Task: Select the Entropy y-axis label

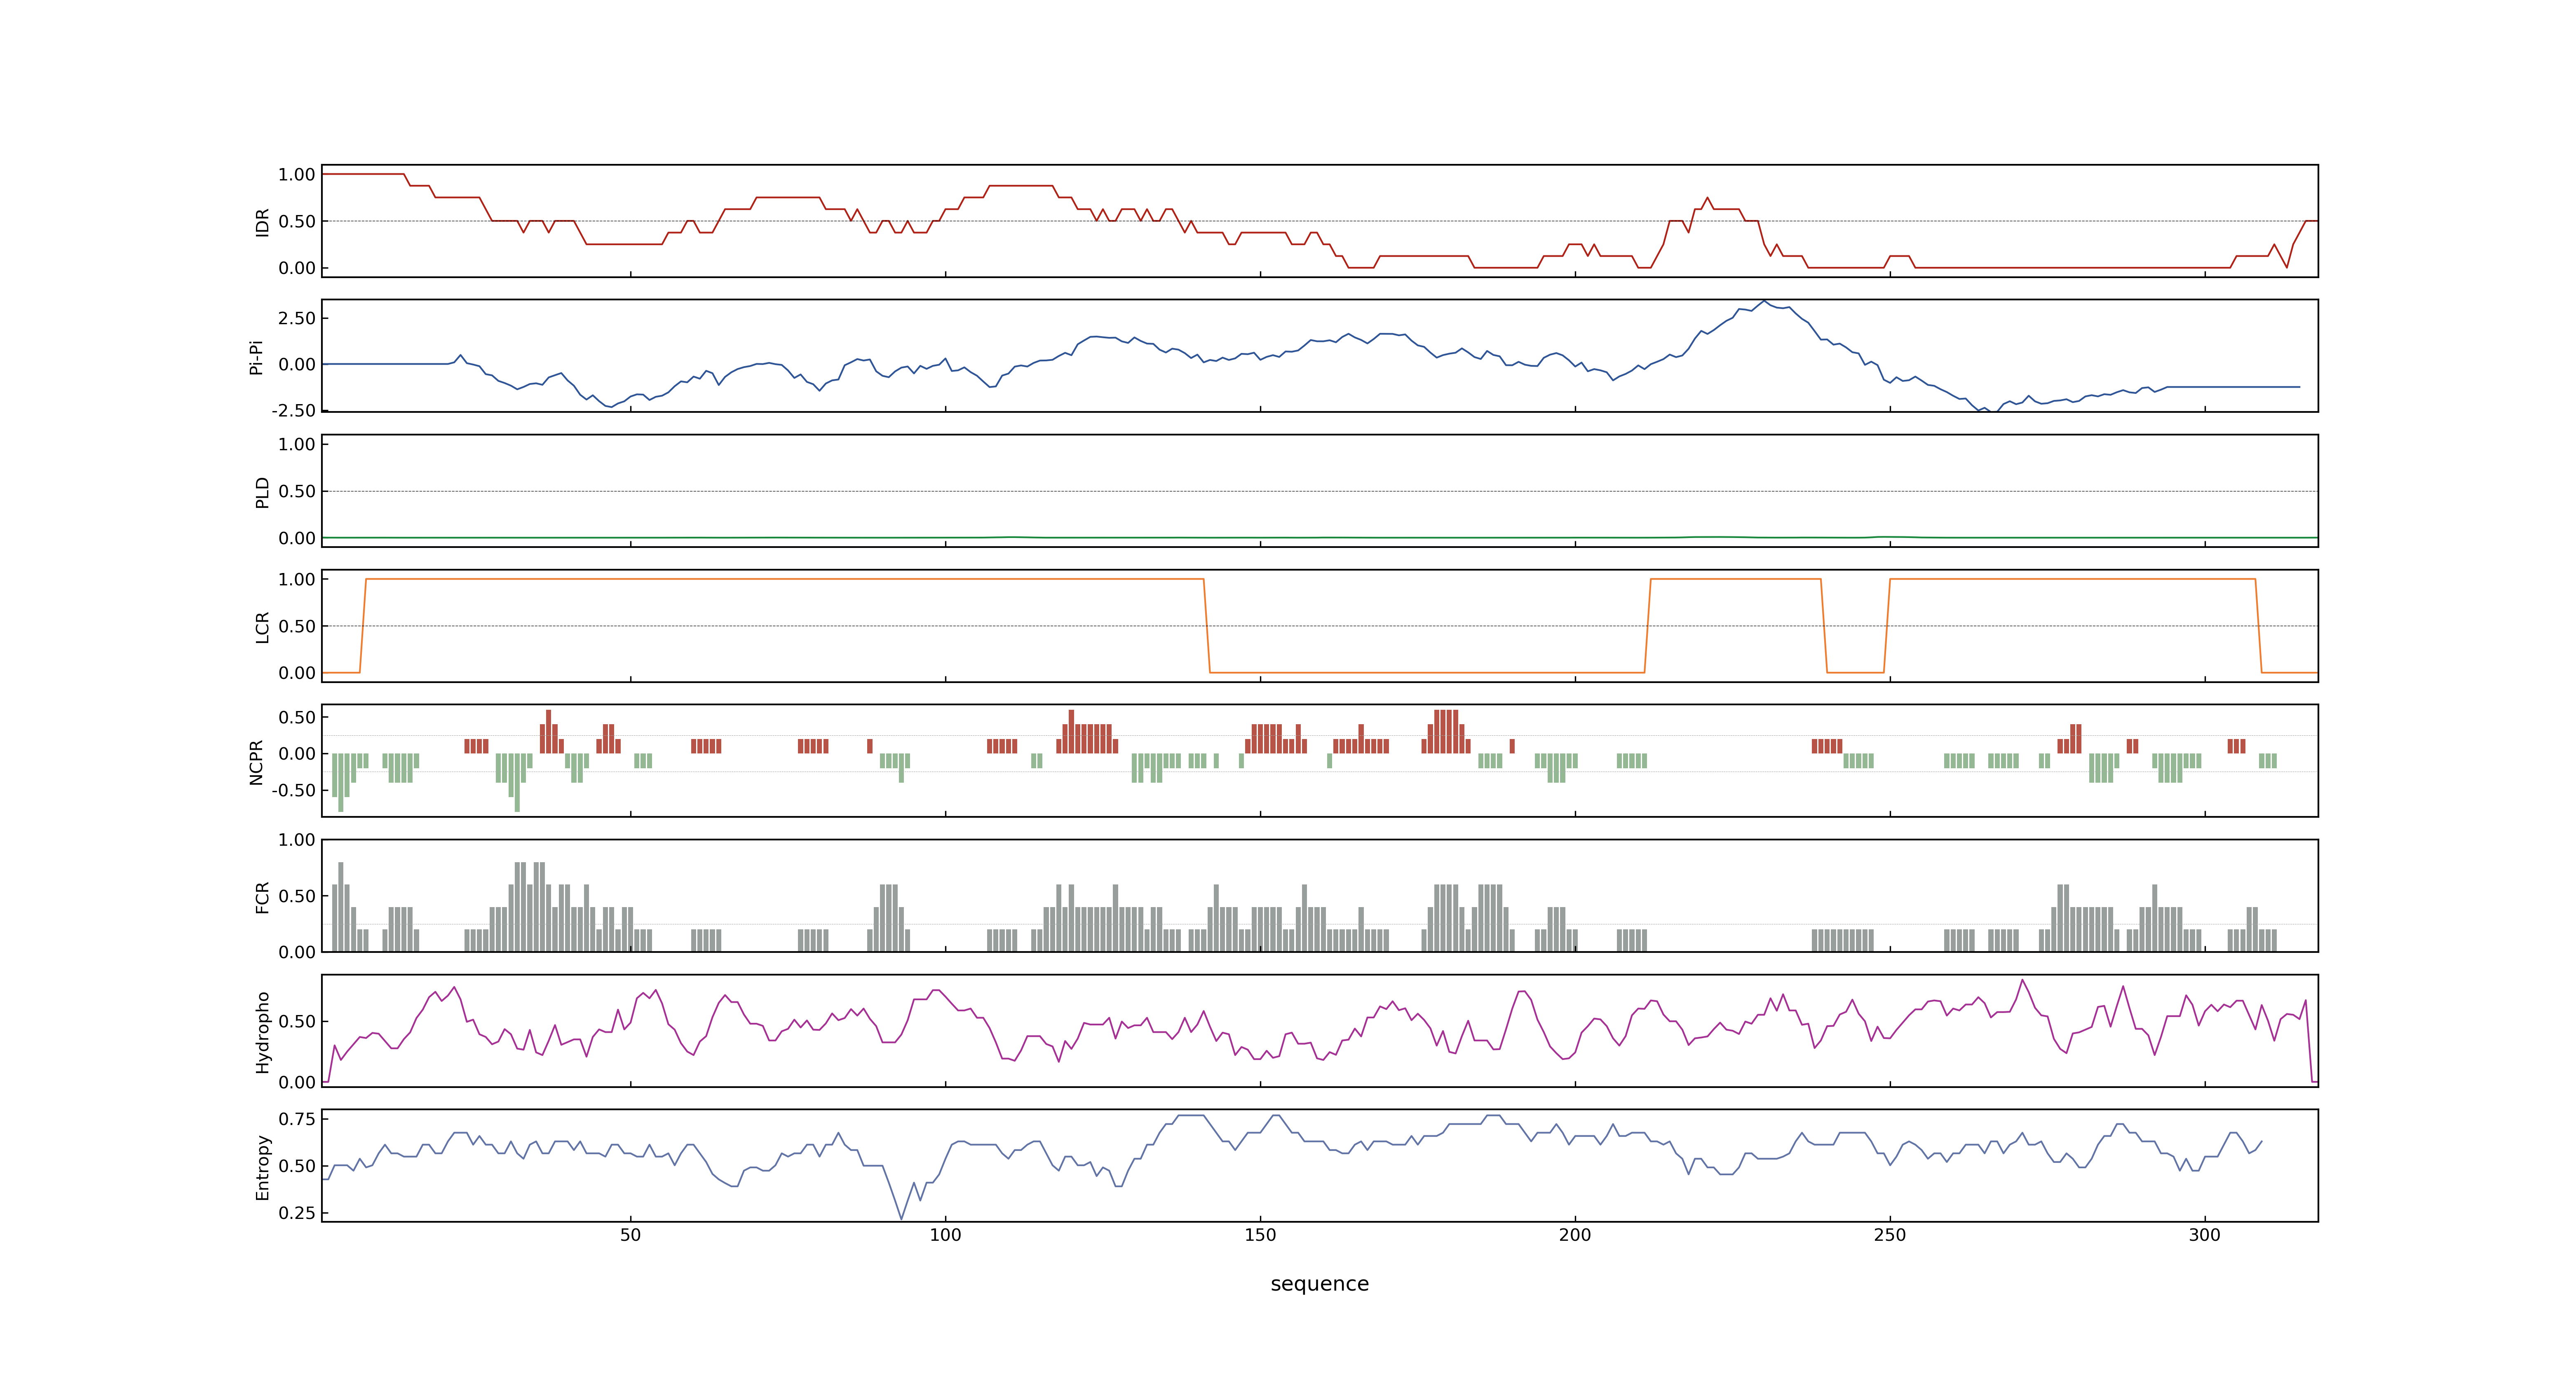Action: point(263,1167)
